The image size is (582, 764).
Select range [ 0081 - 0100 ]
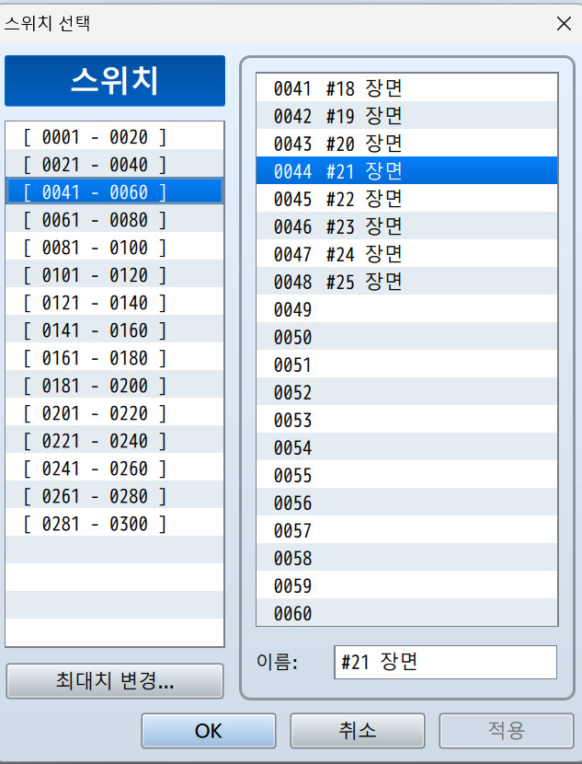(x=115, y=247)
